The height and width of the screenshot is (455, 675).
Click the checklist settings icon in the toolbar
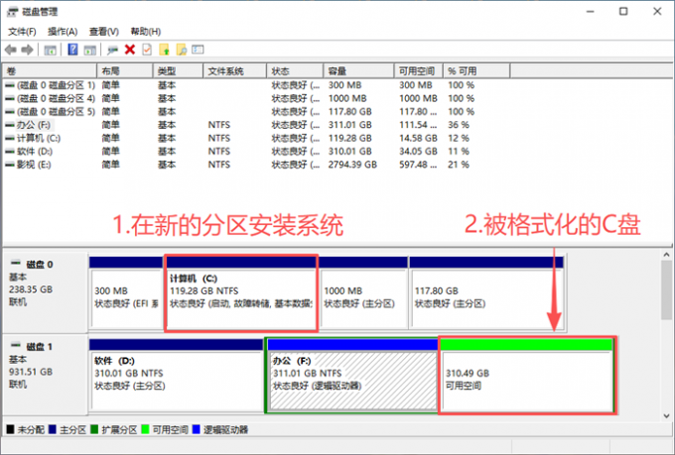(x=198, y=50)
